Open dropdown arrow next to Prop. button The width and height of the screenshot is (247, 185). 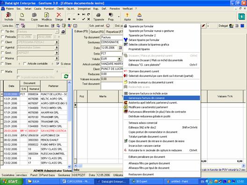[x=119, y=17]
